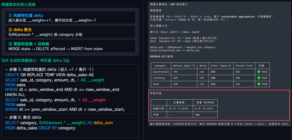292x140 pixels.
Task: Select the card title "③ 更新状态表 + 目标表"
Action: [29, 44]
